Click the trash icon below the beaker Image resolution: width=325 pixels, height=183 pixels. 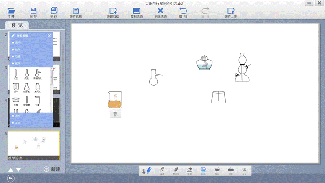[115, 114]
